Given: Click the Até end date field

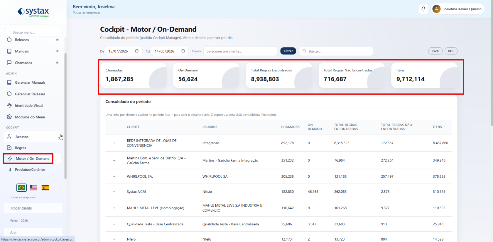Looking at the screenshot, I should pos(170,51).
